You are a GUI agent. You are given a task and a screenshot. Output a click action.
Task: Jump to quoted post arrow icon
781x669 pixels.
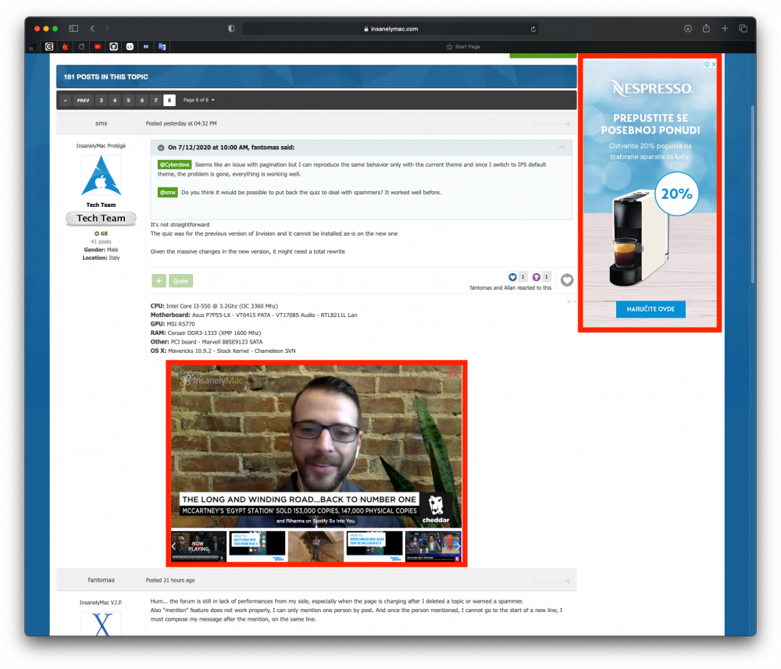pyautogui.click(x=562, y=148)
